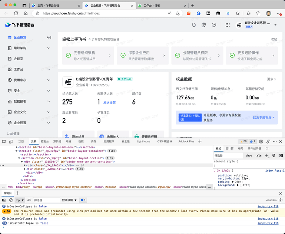Click the console 筛选器 filter field
Image resolution: width=285 pixels, height=234 pixels.
click(46, 200)
